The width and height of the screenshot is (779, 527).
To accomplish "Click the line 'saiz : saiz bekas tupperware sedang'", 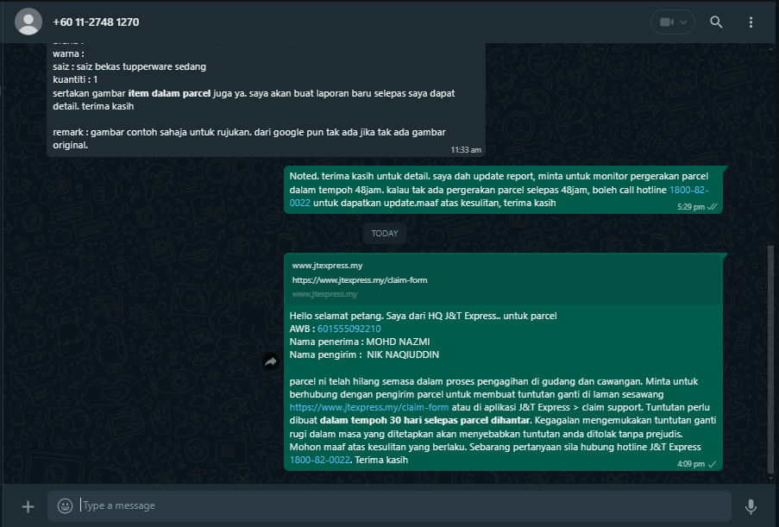I will point(129,66).
